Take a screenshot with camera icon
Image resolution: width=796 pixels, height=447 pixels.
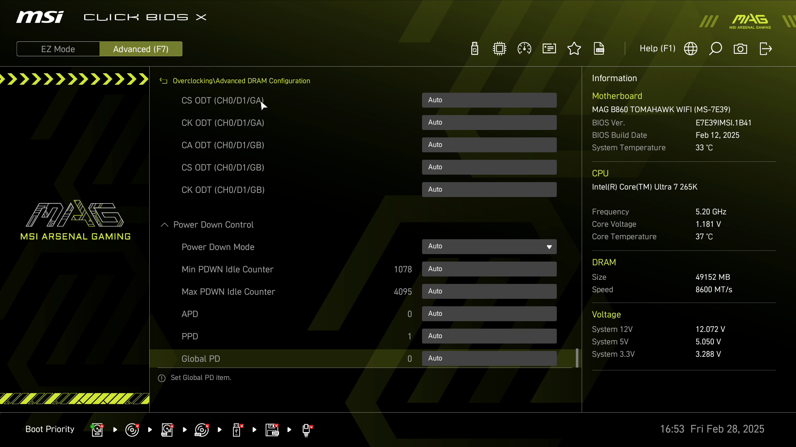(740, 49)
